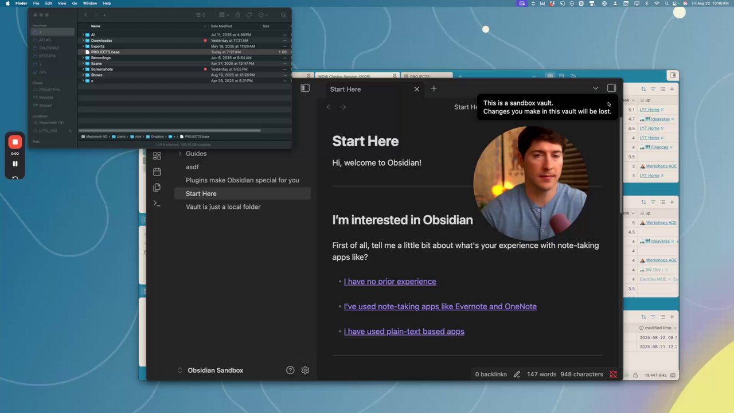Expand the AI folder in Finder
734x413 pixels.
[84, 35]
